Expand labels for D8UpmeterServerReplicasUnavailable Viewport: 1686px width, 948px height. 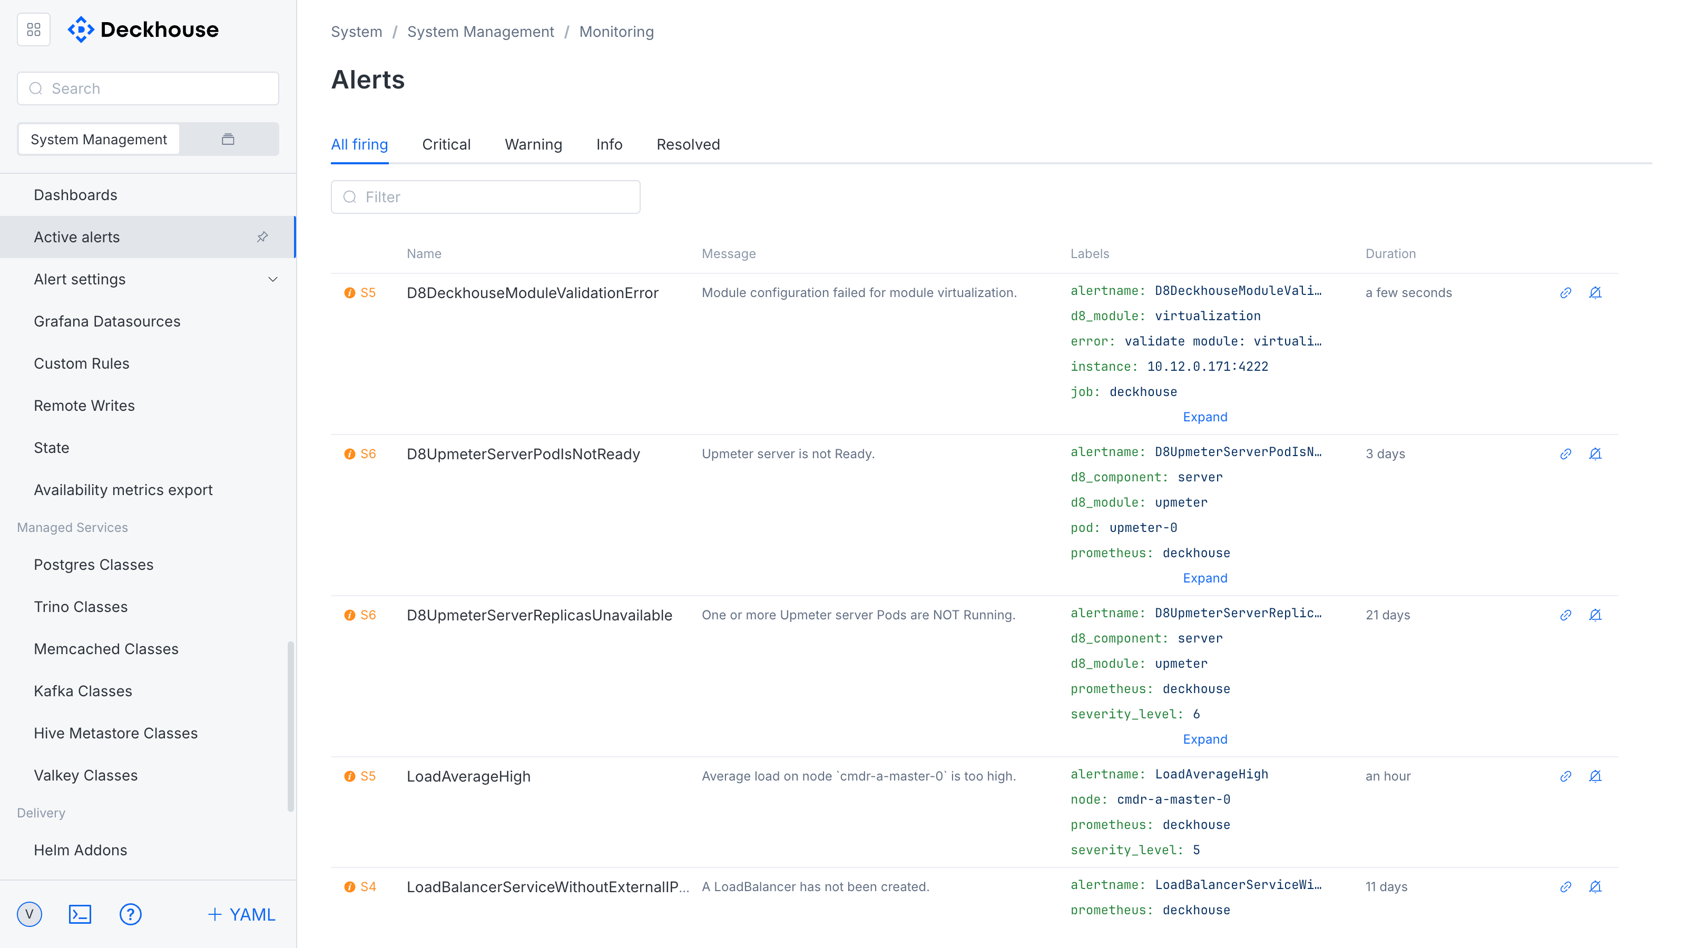pos(1205,739)
